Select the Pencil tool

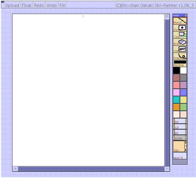pos(180,21)
